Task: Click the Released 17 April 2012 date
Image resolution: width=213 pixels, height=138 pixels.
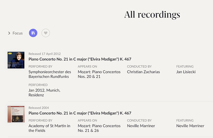Action: tap(44, 54)
